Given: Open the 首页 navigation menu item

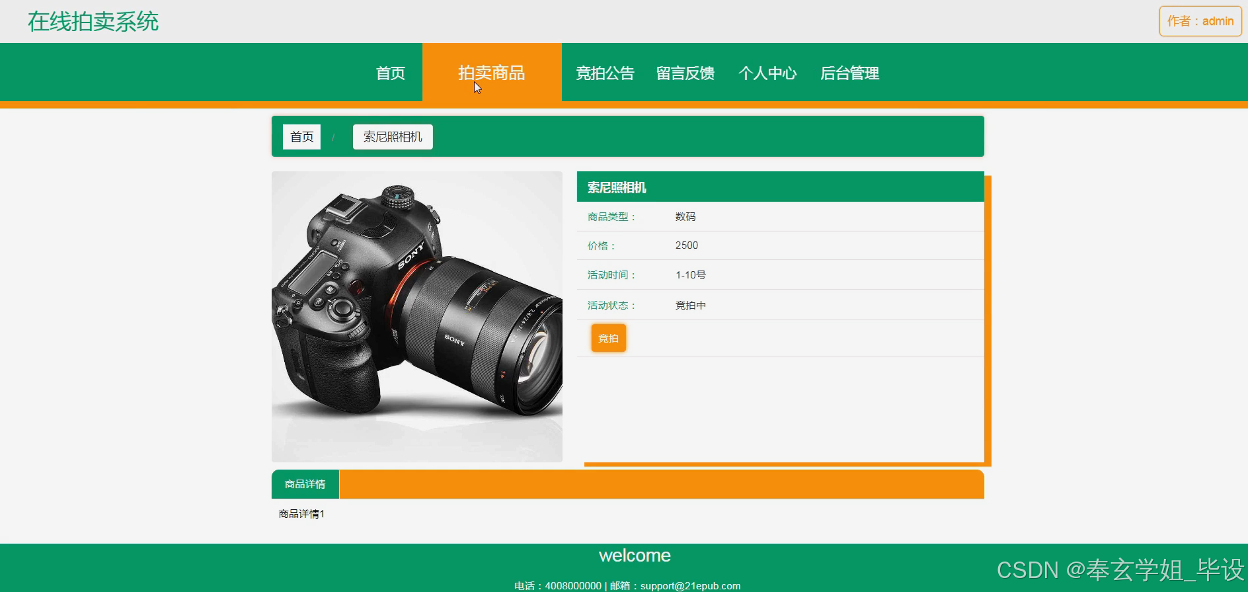Looking at the screenshot, I should pyautogui.click(x=390, y=73).
